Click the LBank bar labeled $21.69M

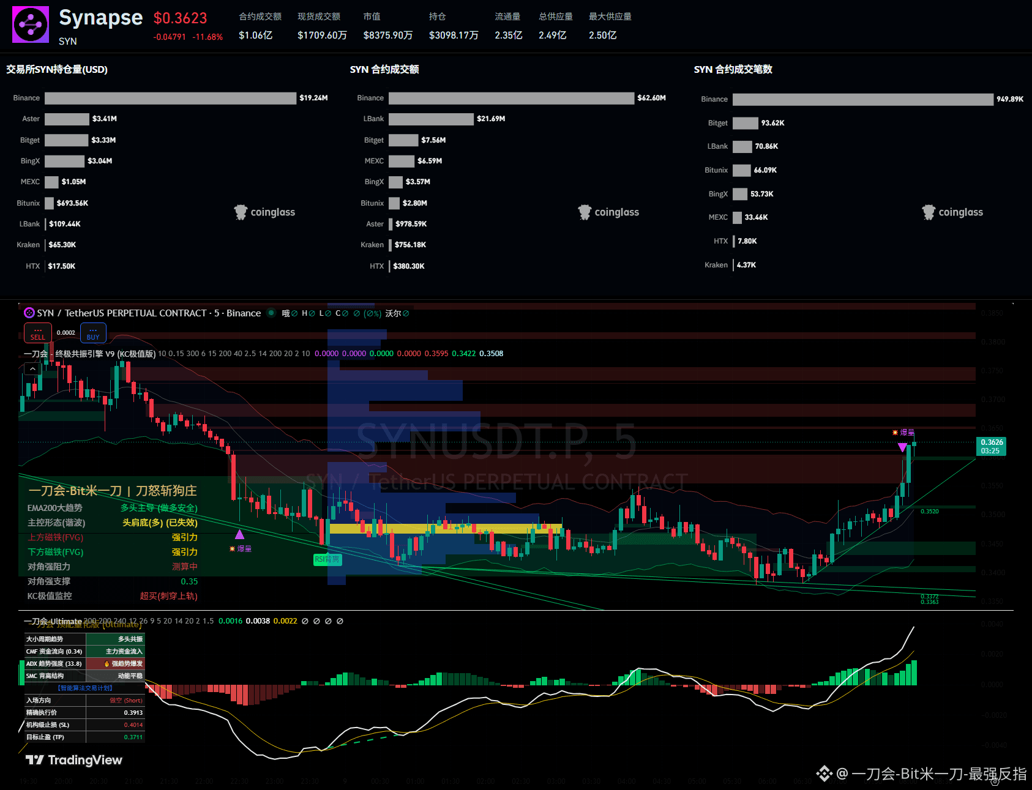[431, 119]
